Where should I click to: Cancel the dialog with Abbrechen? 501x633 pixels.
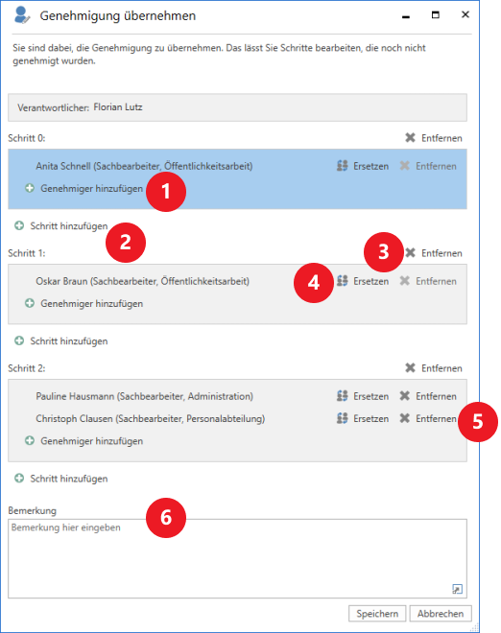click(x=441, y=614)
